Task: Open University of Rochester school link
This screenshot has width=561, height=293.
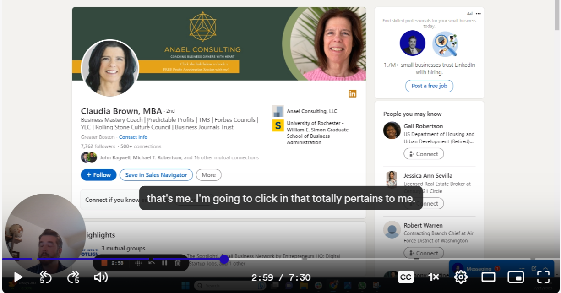Action: tap(317, 133)
